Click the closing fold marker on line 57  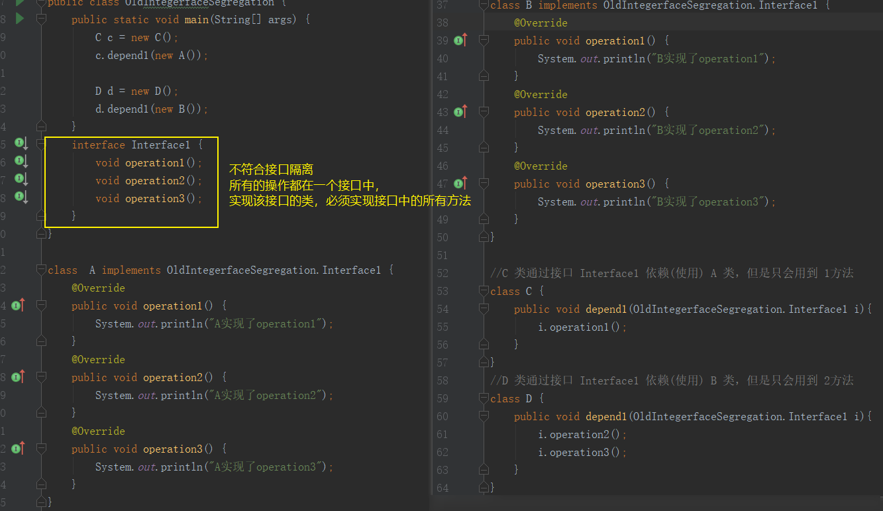[x=484, y=362]
